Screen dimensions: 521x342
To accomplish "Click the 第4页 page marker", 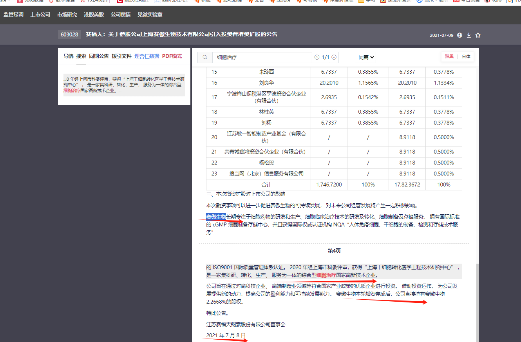I will tap(334, 251).
